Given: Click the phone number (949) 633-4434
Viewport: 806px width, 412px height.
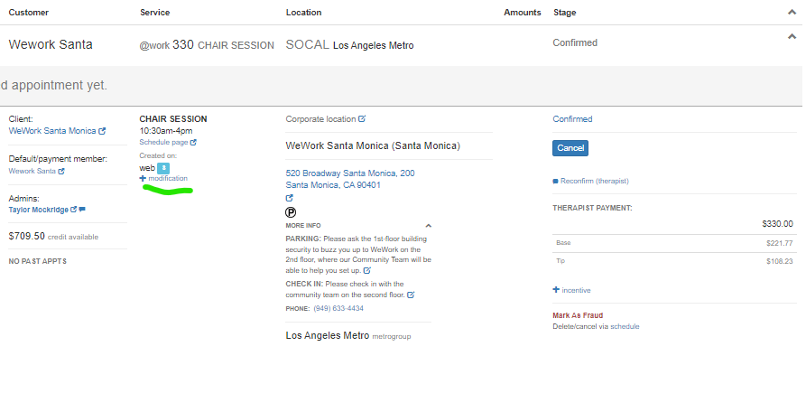Looking at the screenshot, I should (x=338, y=308).
